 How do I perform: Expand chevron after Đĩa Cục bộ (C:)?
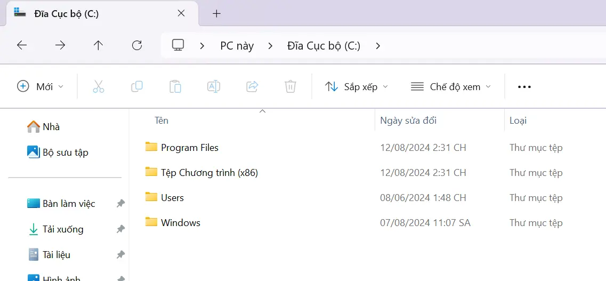tap(378, 46)
